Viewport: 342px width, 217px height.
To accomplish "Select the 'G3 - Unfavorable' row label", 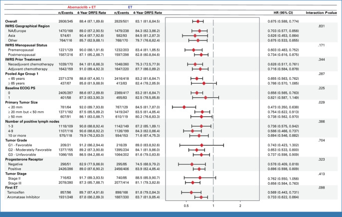I will (x=22, y=155).
